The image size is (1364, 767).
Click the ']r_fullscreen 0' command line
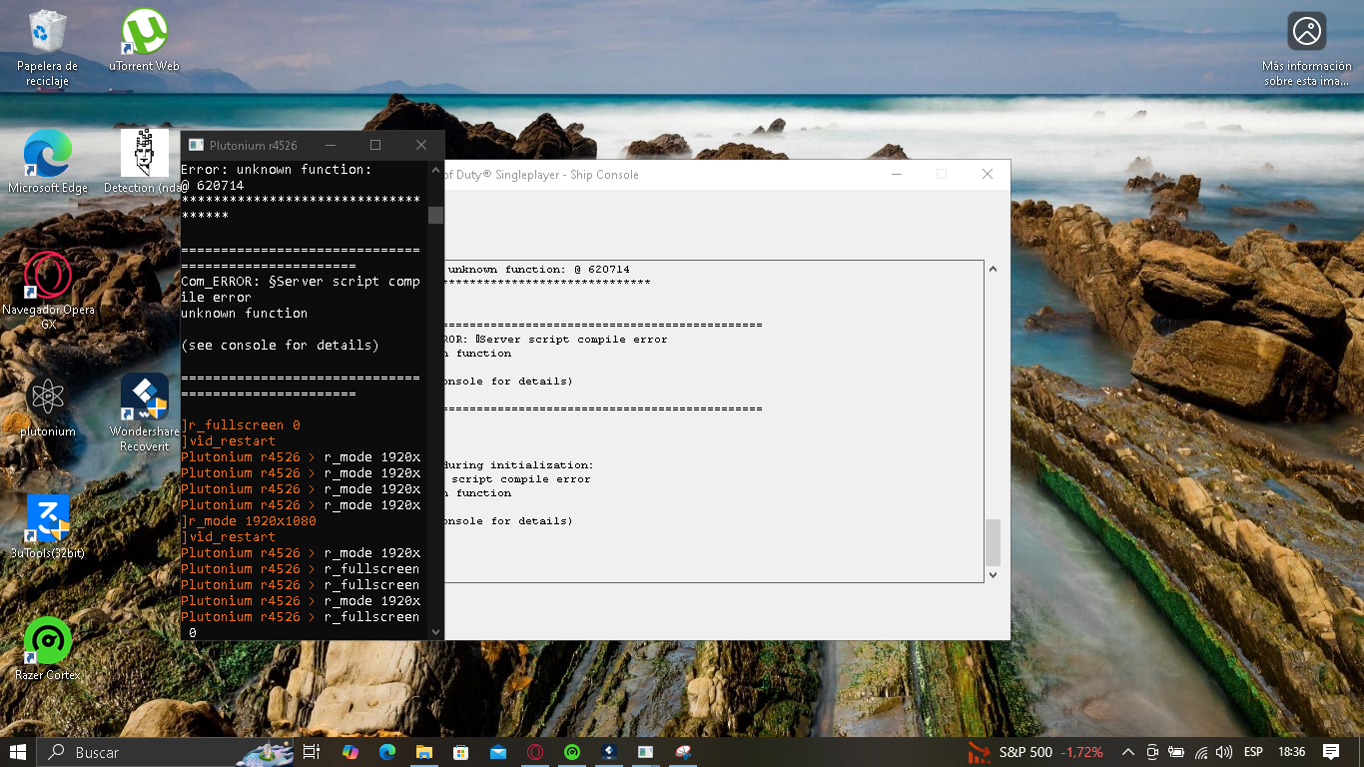(x=241, y=425)
